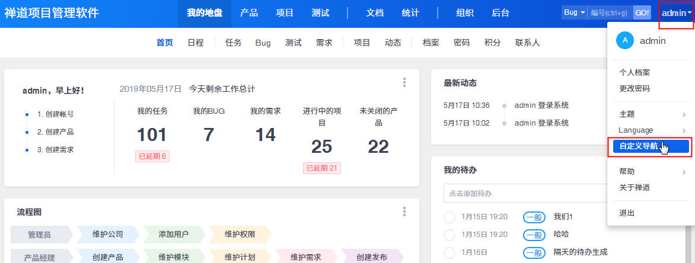Click the admin avatar circle icon

point(625,41)
